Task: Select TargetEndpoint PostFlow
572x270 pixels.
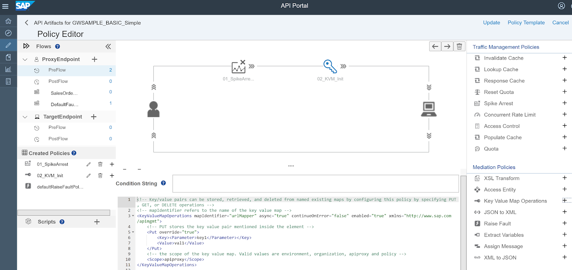Action: pos(66,139)
